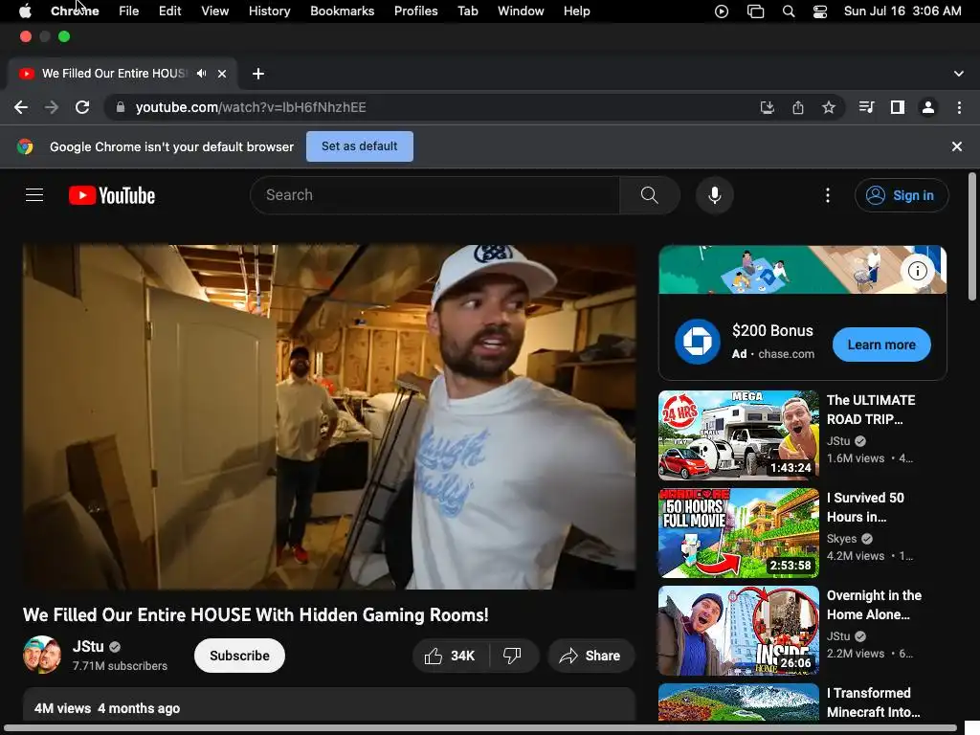Screen dimensions: 980x735
Task: Dislike the video with thumbs down
Action: click(x=512, y=656)
